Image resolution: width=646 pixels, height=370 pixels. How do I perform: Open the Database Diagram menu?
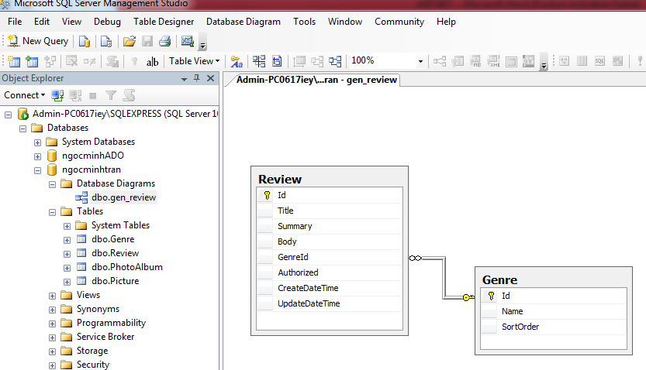click(244, 22)
